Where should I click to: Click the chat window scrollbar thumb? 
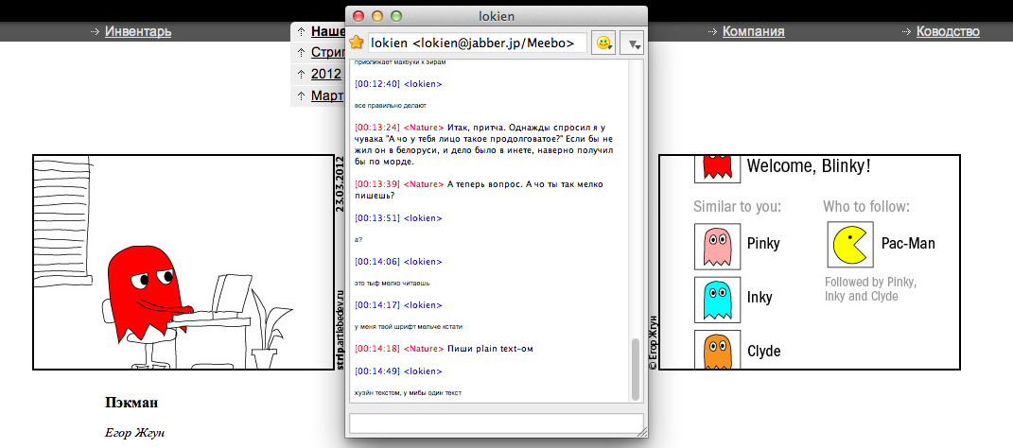636,370
